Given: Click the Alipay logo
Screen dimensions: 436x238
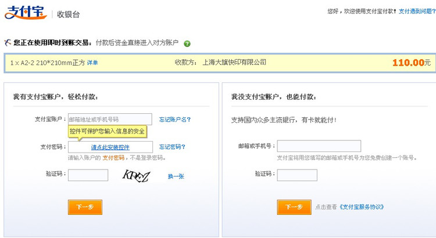Looking at the screenshot, I should tap(25, 13).
